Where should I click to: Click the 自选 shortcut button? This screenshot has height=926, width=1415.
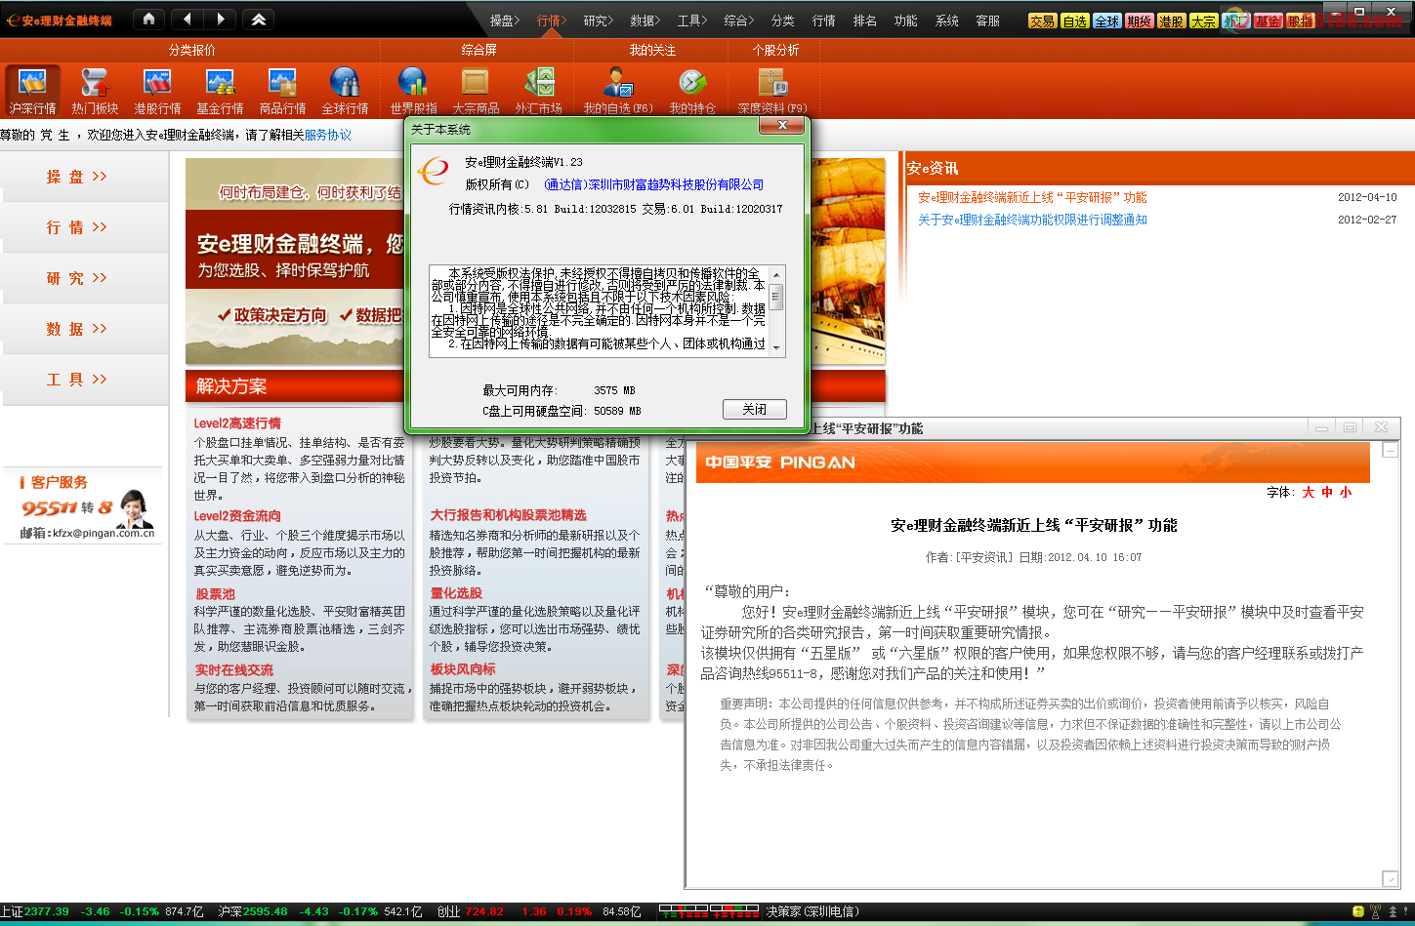click(1074, 20)
